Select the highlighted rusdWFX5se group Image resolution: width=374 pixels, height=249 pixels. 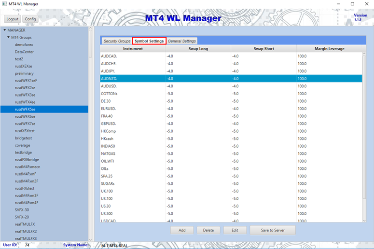point(44,109)
